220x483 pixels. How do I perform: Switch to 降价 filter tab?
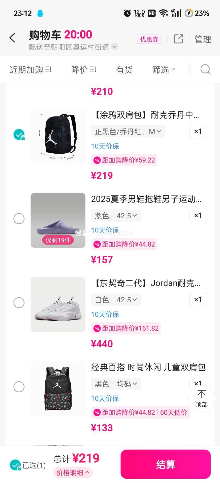pyautogui.click(x=84, y=70)
